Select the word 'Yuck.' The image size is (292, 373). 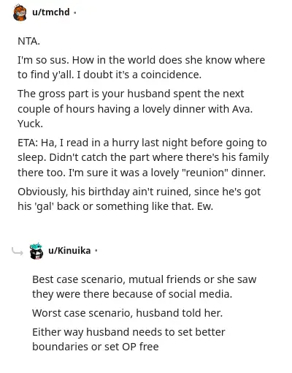30,124
